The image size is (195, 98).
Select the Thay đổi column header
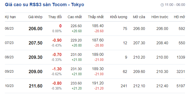[55, 17]
